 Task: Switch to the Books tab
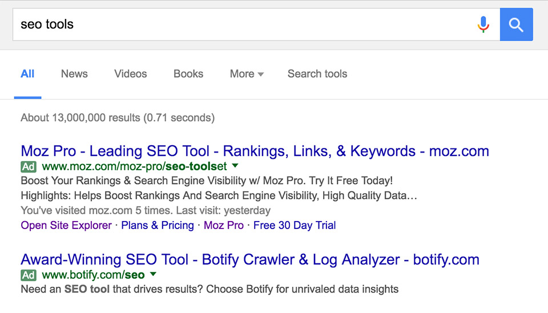[188, 74]
